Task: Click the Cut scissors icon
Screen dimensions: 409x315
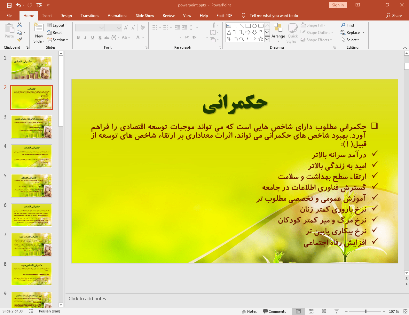Action: click(x=20, y=25)
